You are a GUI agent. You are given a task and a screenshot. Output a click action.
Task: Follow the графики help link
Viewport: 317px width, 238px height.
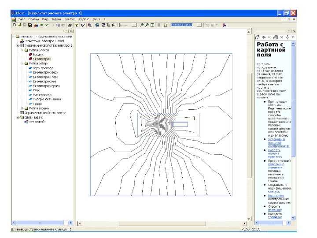point(275,210)
